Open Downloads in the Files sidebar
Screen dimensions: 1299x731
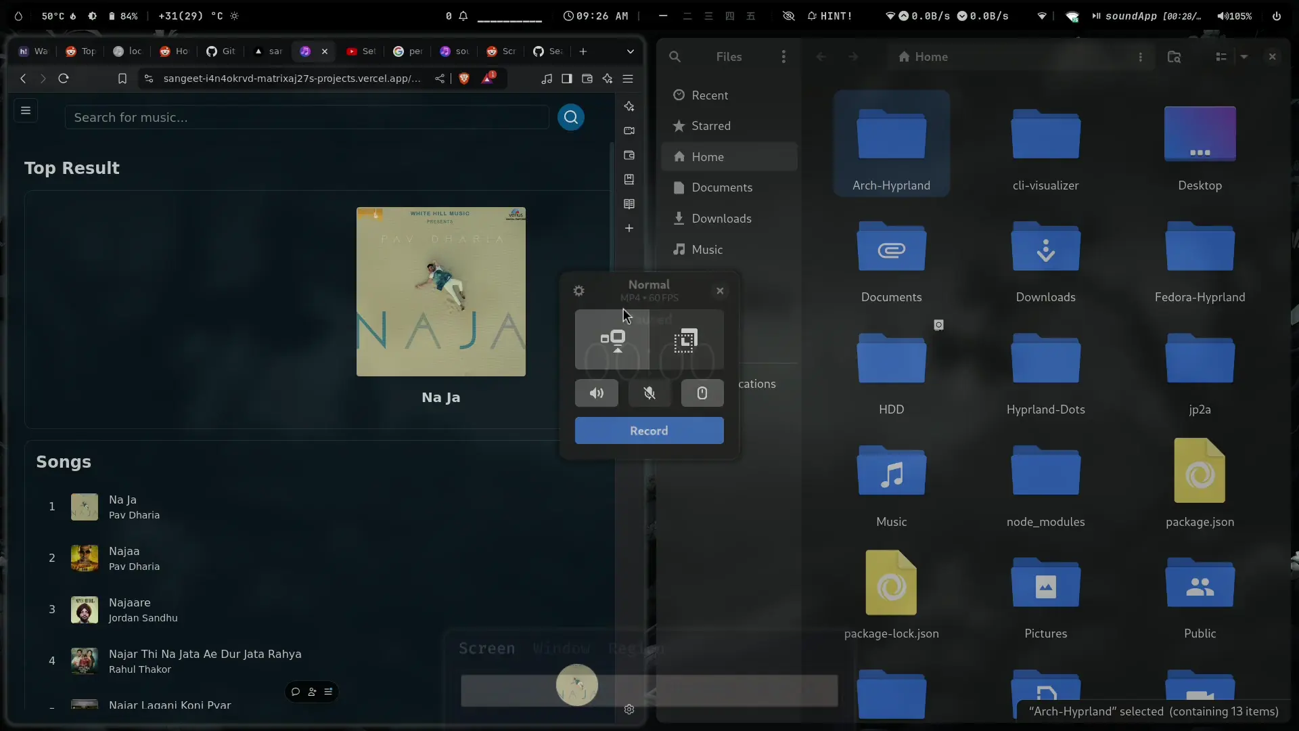pyautogui.click(x=721, y=219)
